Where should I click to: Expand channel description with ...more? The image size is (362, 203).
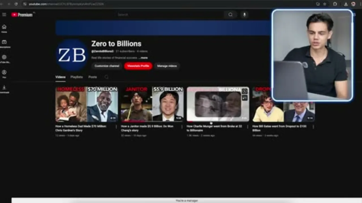pos(143,58)
